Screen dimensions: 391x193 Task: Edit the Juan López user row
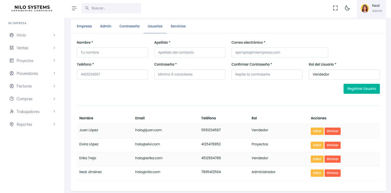point(317,131)
